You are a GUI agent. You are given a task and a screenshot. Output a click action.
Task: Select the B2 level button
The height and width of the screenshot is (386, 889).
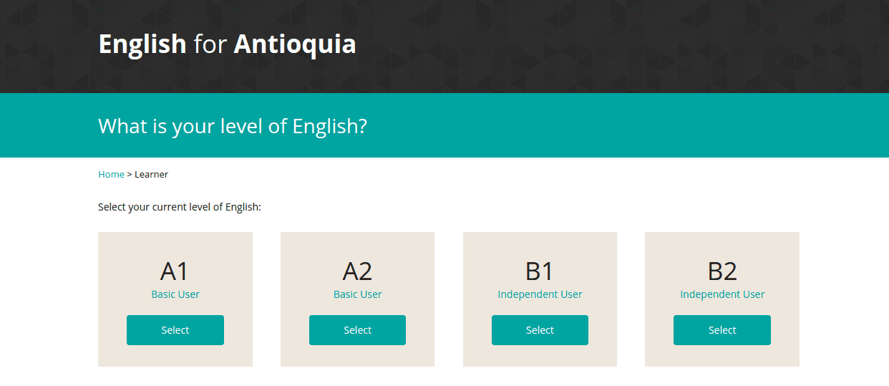[x=722, y=330]
